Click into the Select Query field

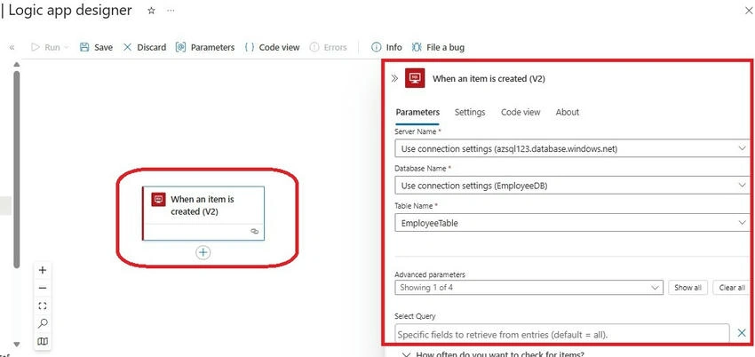562,334
